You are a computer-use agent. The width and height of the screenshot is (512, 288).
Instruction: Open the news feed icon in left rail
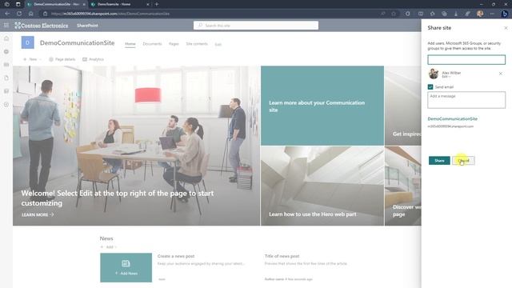[6, 65]
